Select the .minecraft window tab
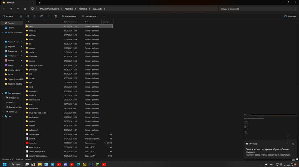This screenshot has width=299, height=167. coord(18,3)
